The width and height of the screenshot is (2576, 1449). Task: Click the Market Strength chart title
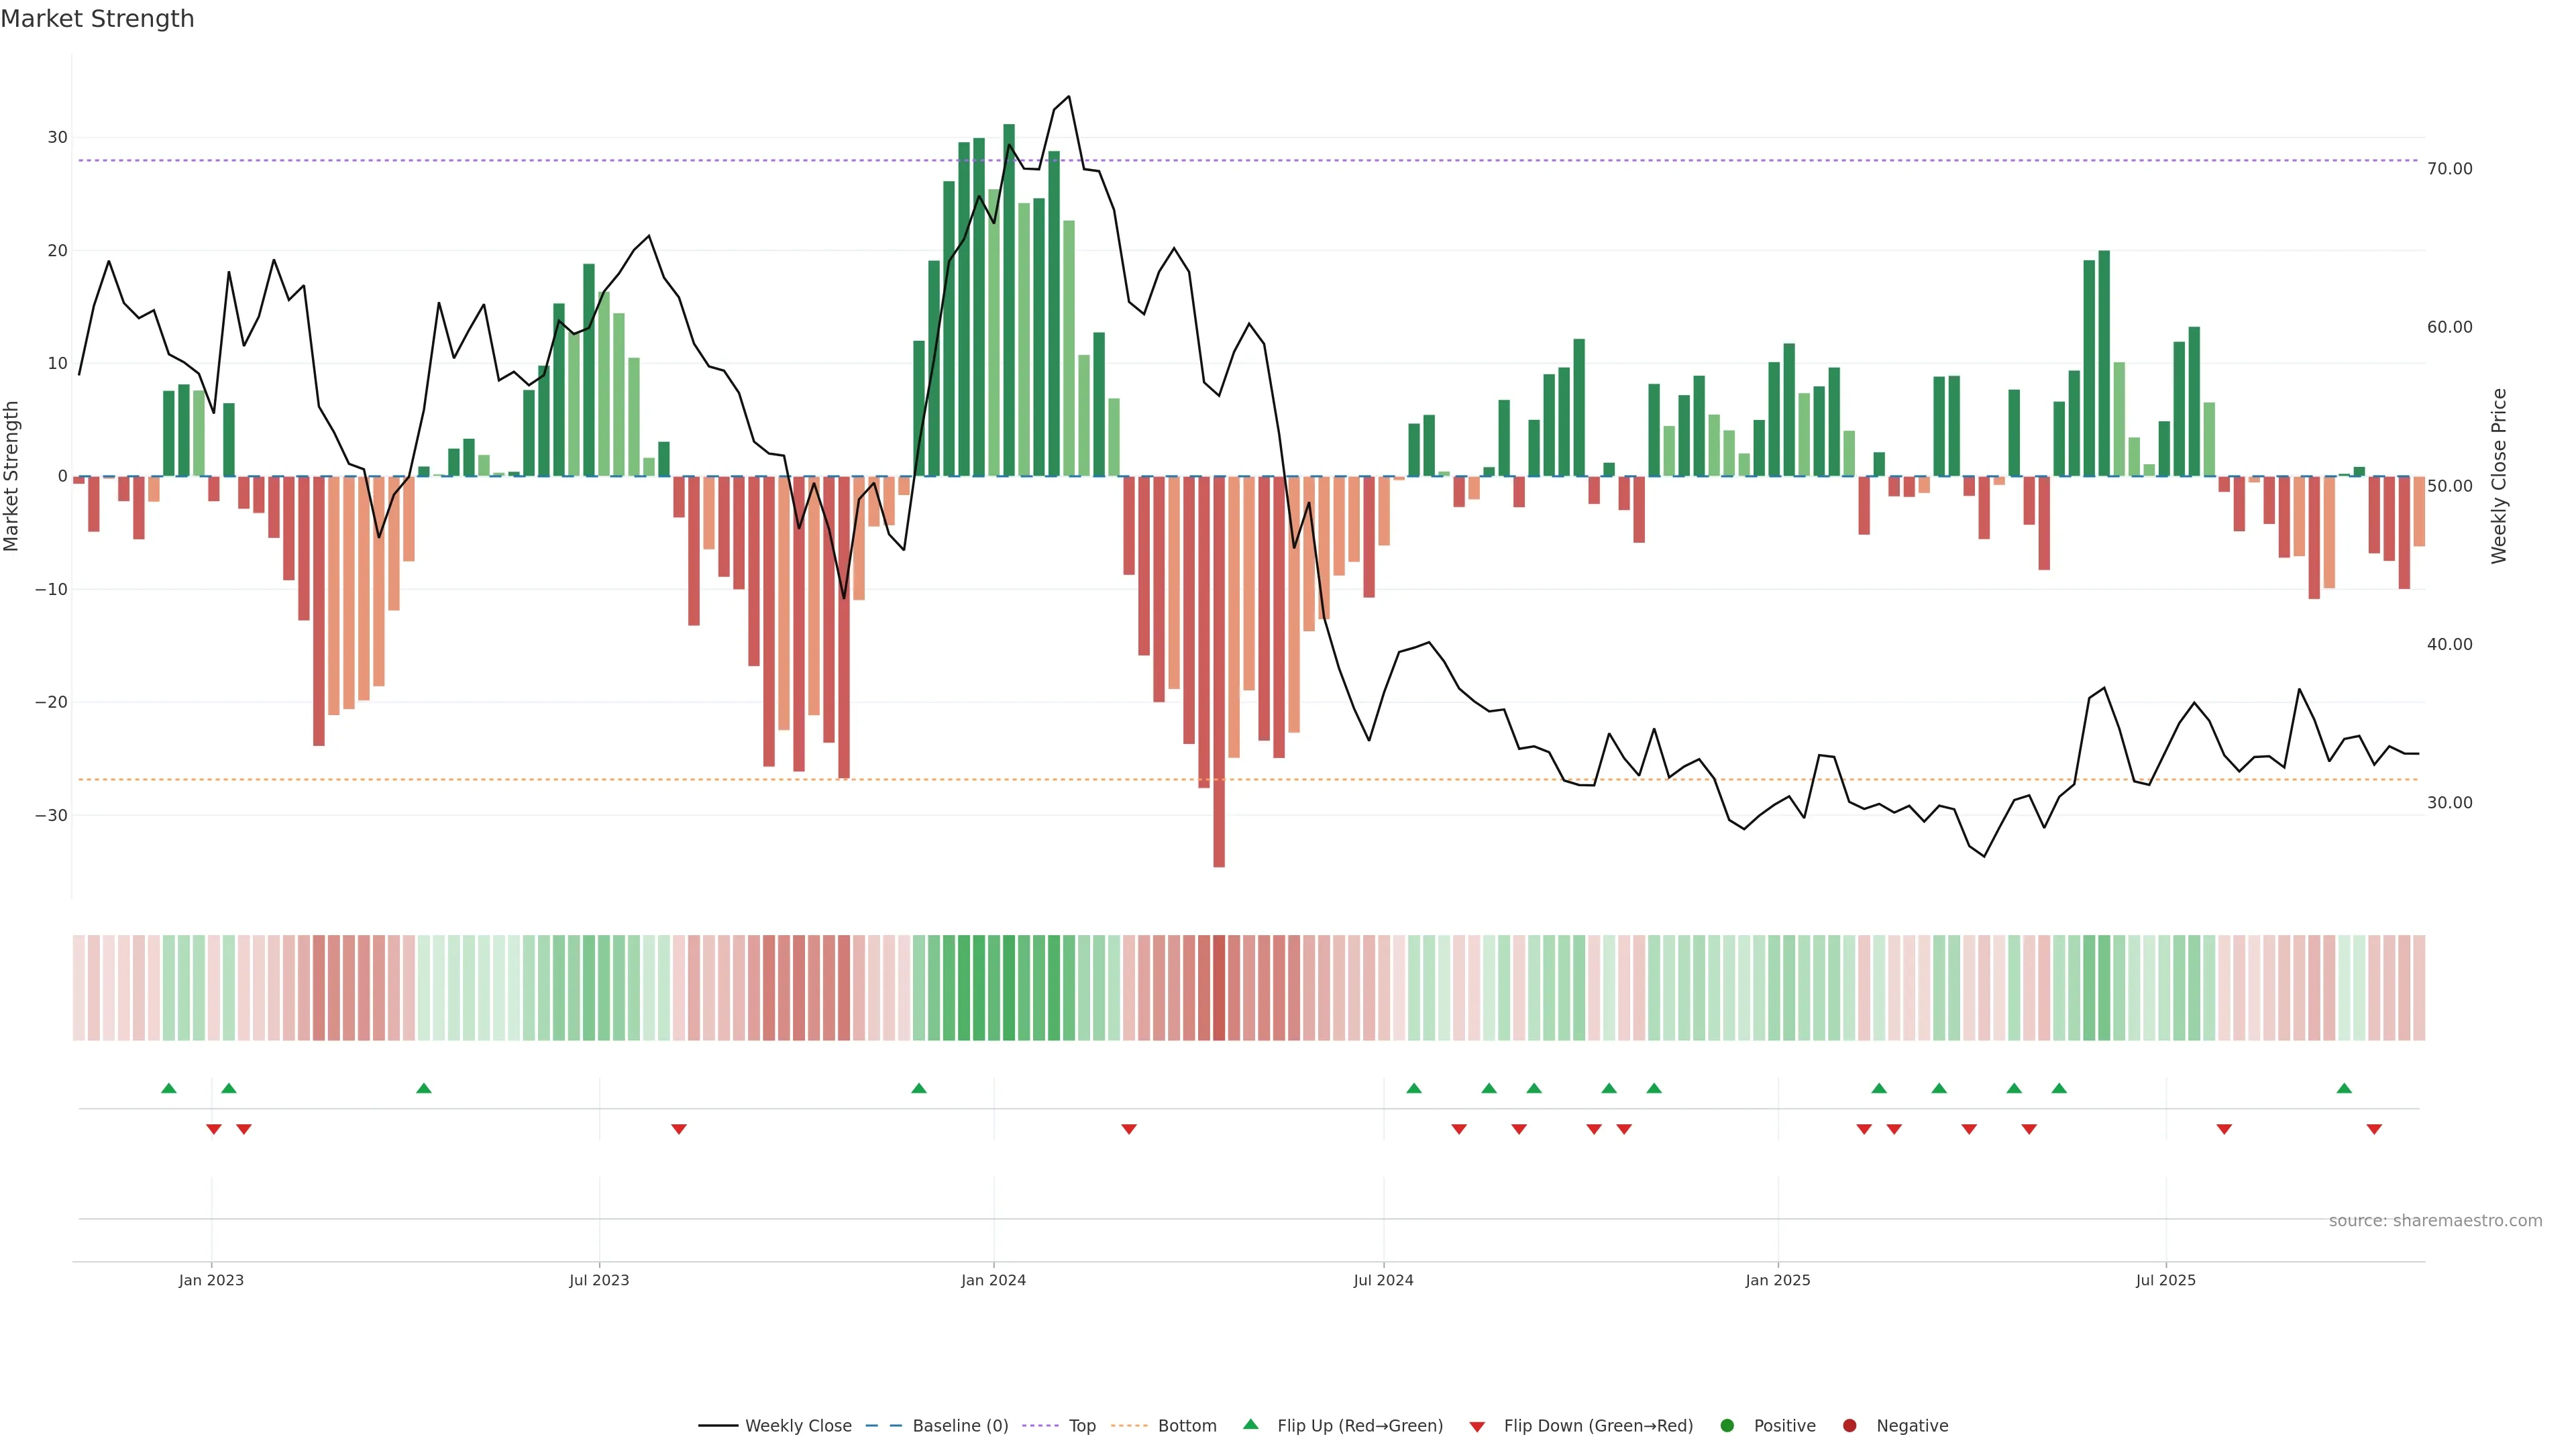(97, 19)
